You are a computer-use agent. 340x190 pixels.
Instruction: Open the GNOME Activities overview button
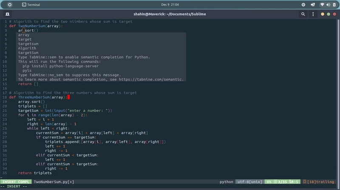(x=10, y=4)
